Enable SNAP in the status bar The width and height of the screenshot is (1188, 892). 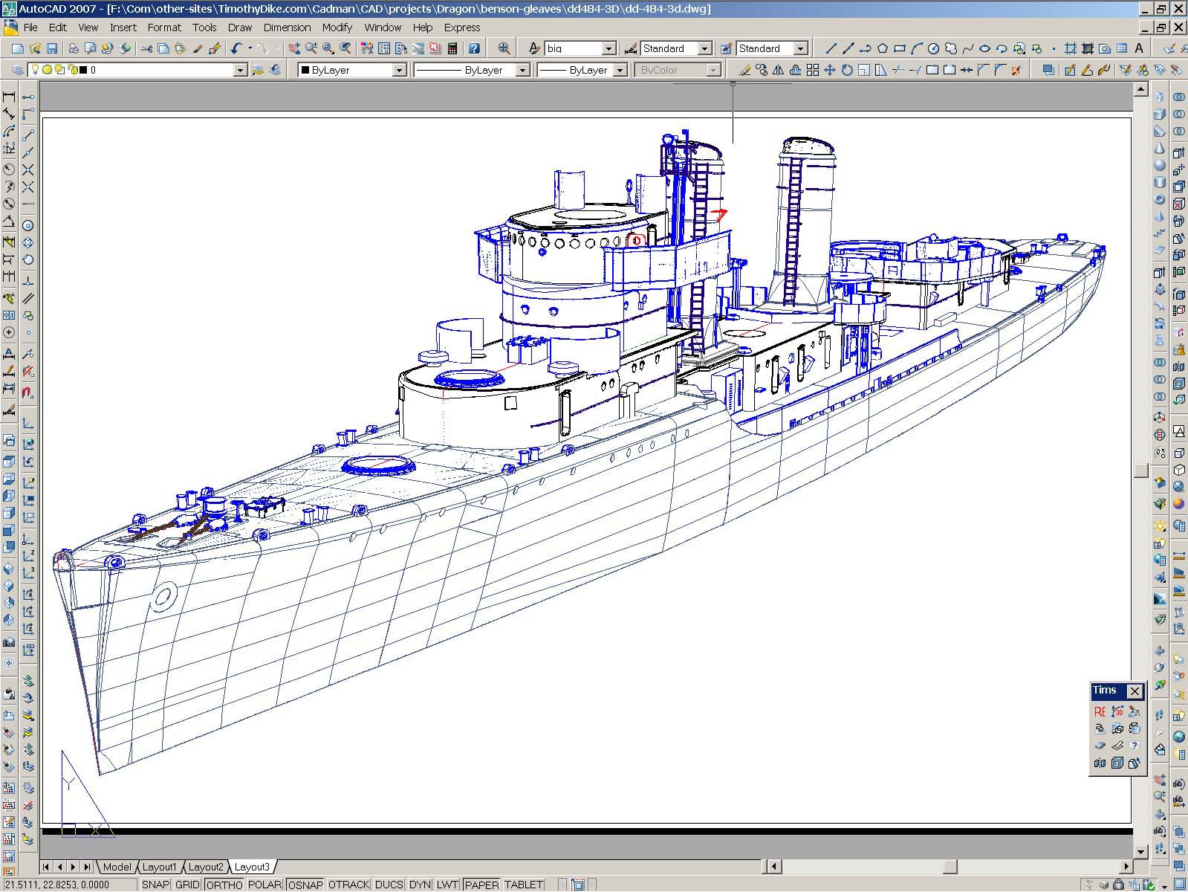pyautogui.click(x=155, y=885)
